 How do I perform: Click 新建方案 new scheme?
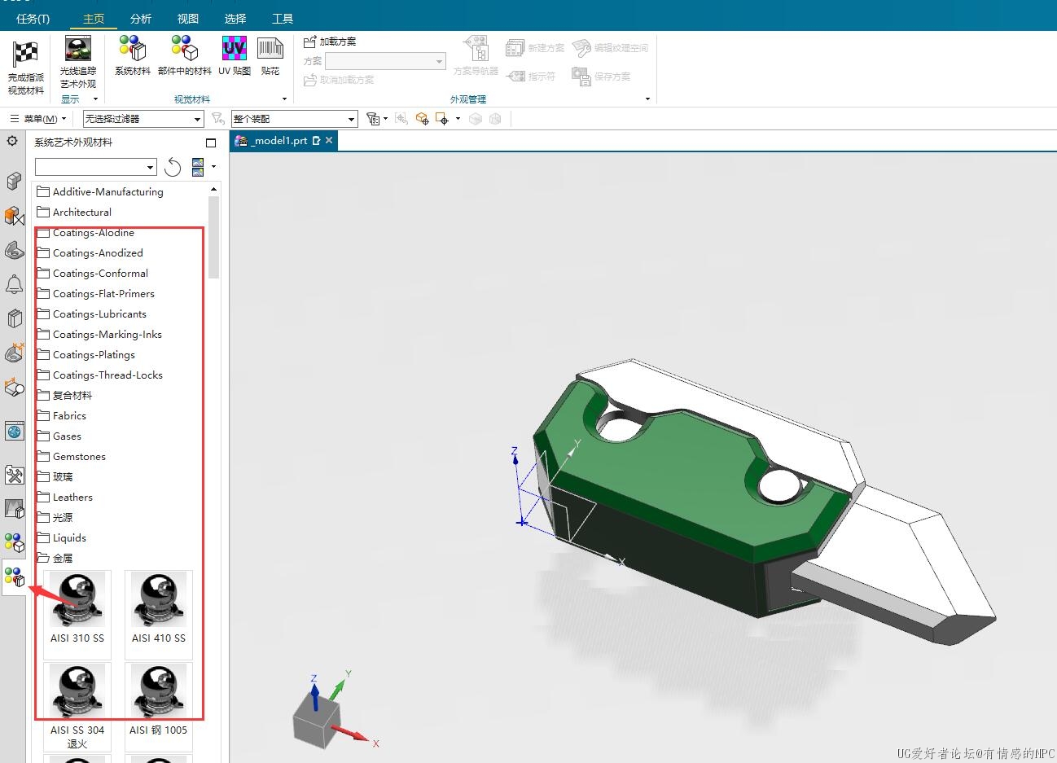point(535,48)
